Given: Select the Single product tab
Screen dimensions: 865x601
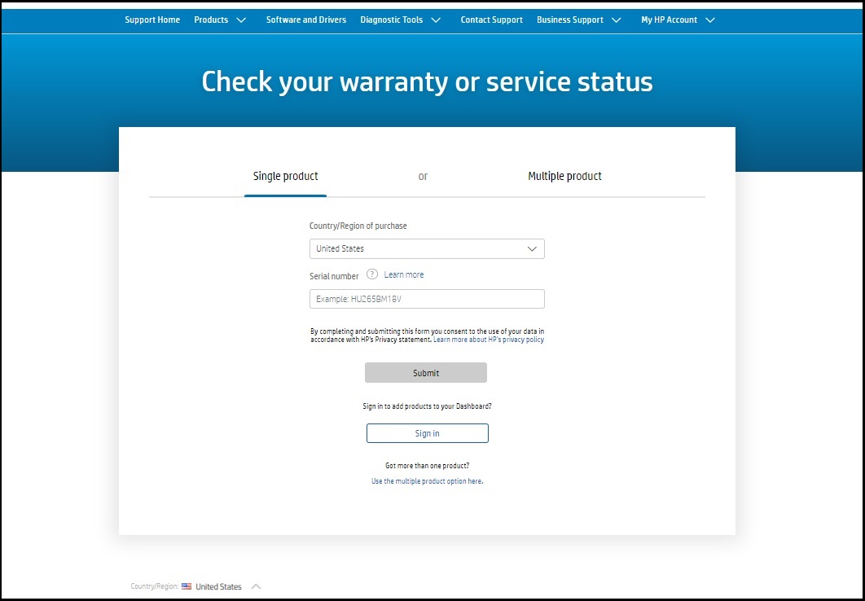Looking at the screenshot, I should pyautogui.click(x=285, y=176).
